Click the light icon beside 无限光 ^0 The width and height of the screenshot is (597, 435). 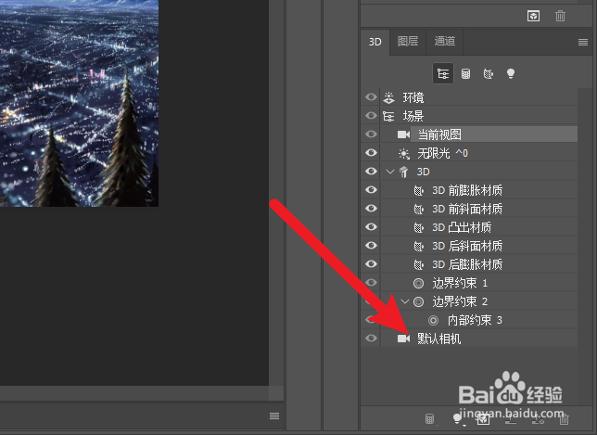coord(403,153)
